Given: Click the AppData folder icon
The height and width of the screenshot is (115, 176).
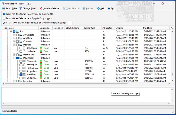Looking at the screenshot, I should click(21, 38).
